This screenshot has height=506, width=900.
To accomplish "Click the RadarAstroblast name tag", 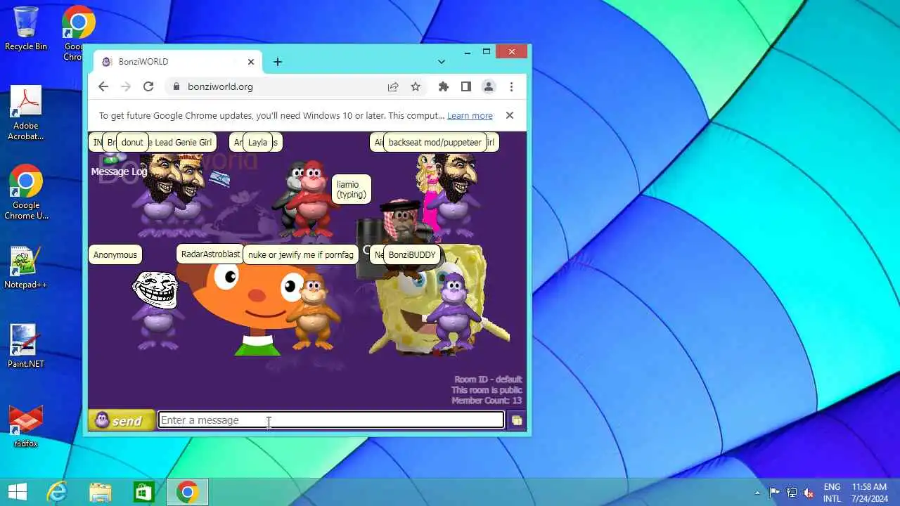I will click(x=210, y=254).
